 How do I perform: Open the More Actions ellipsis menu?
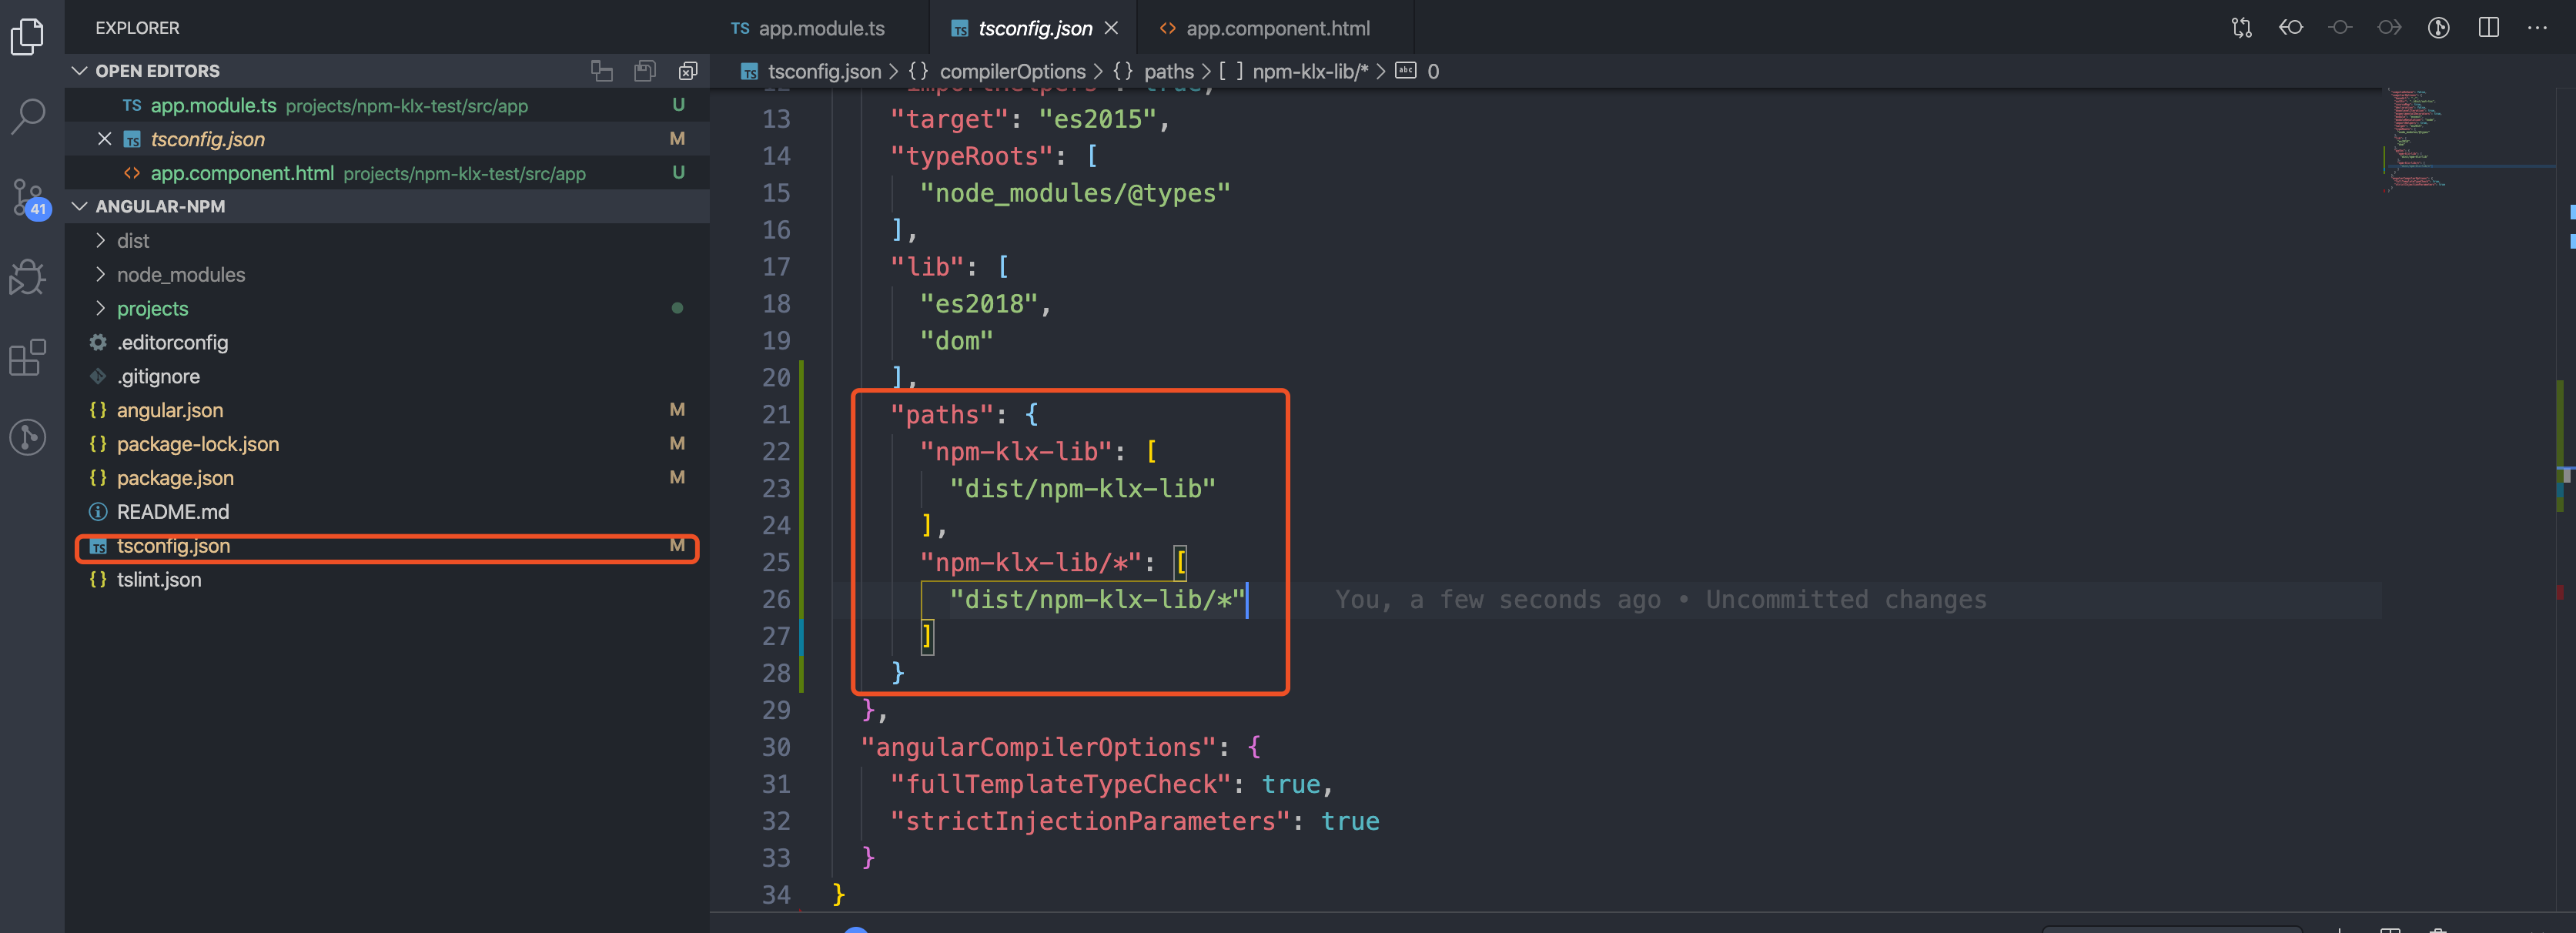click(2537, 28)
